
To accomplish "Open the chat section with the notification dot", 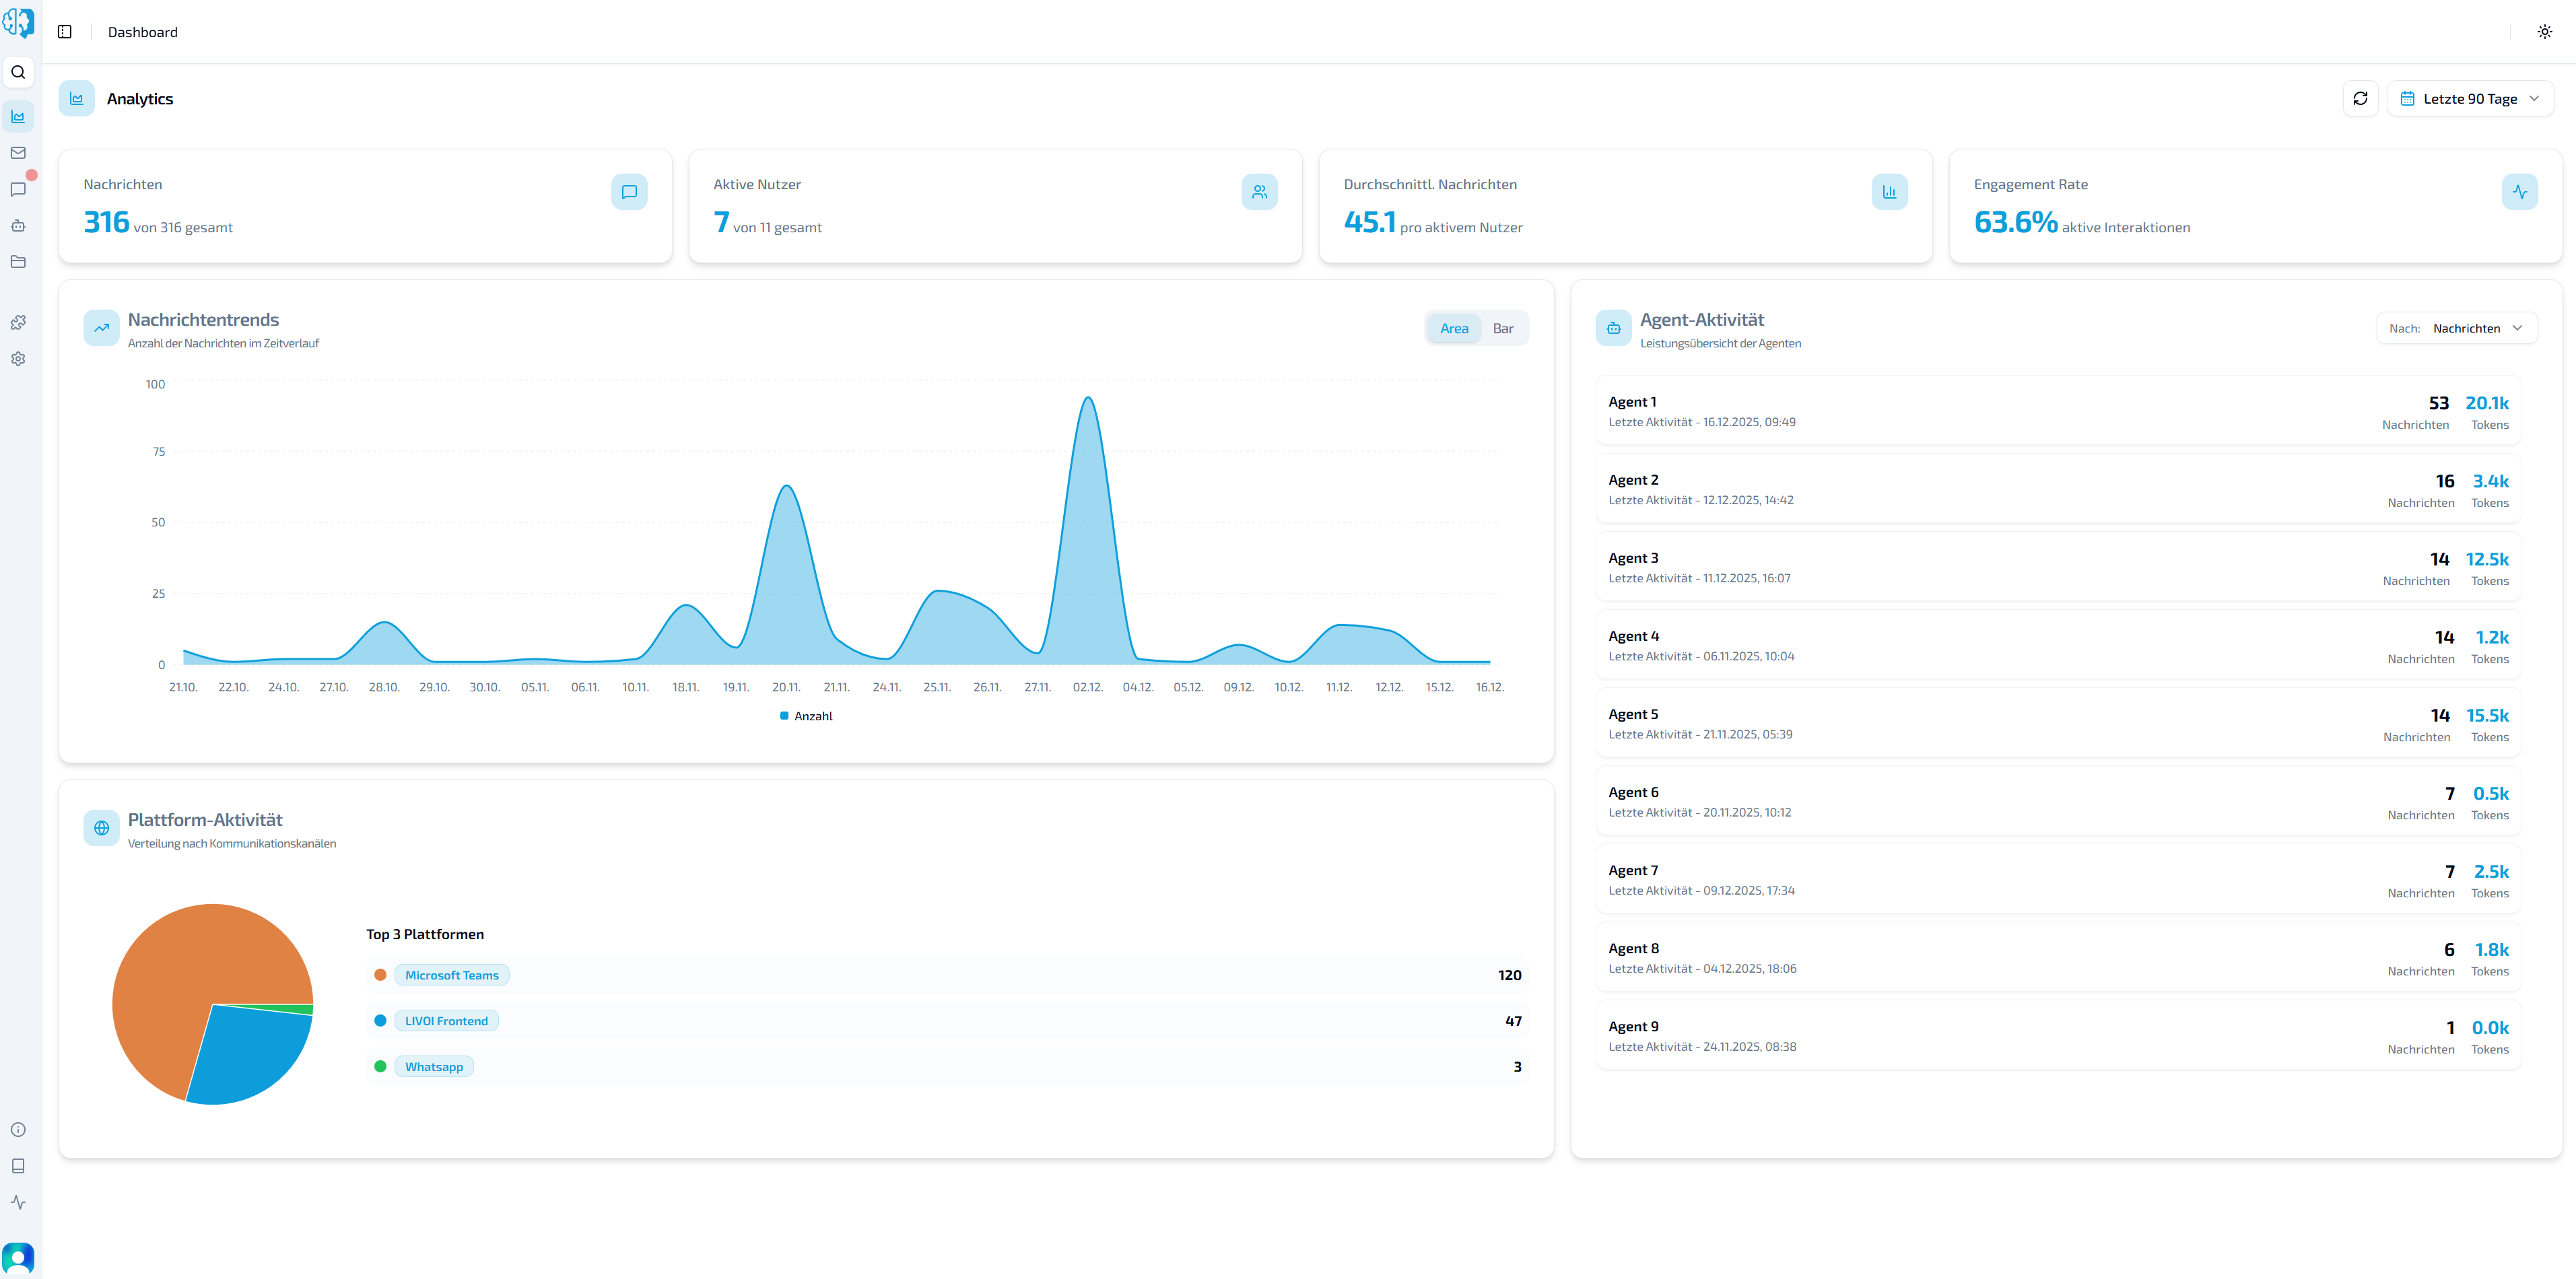I will click(18, 189).
